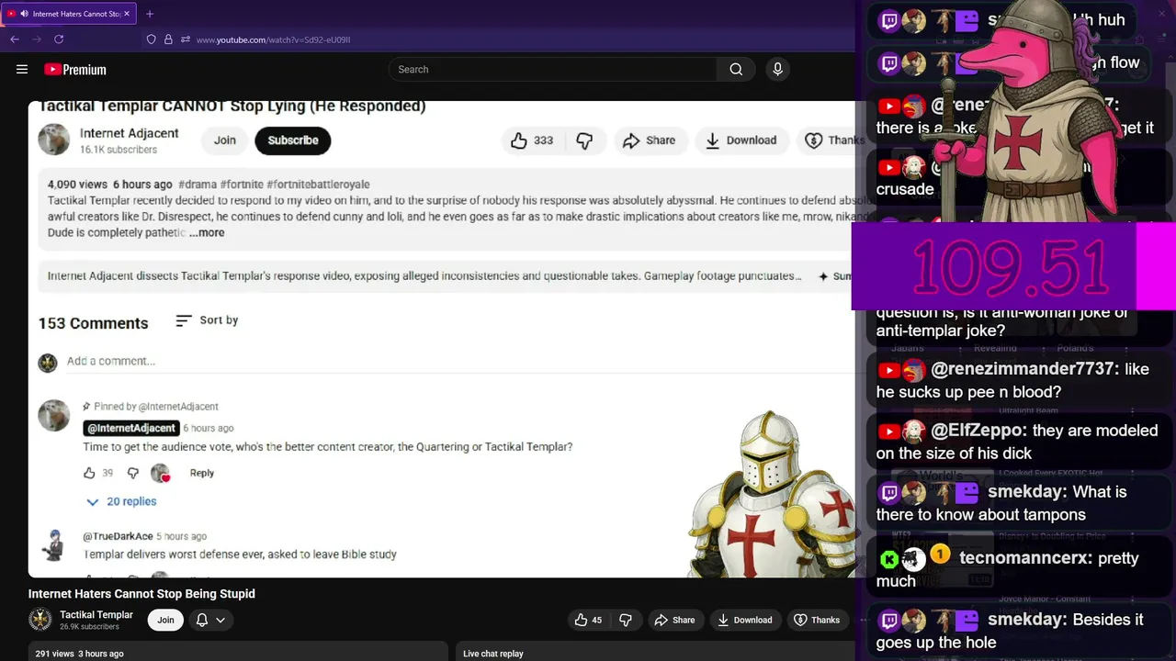View the padlock site security info
This screenshot has width=1176, height=661.
pos(168,39)
